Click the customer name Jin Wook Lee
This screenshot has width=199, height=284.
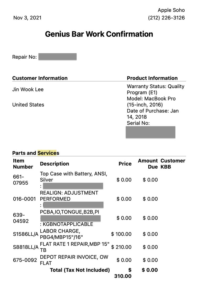click(x=28, y=89)
